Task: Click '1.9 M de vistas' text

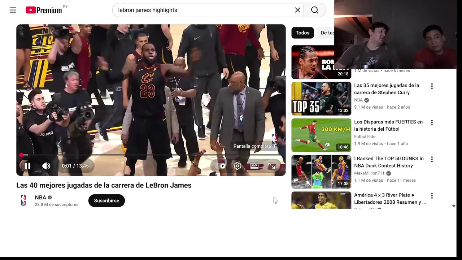Action: pyautogui.click(x=369, y=143)
